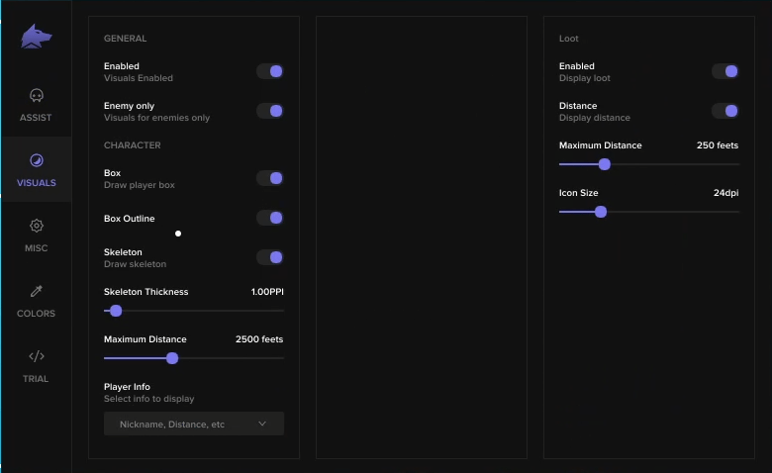Click the empty middle panel

pyautogui.click(x=422, y=236)
